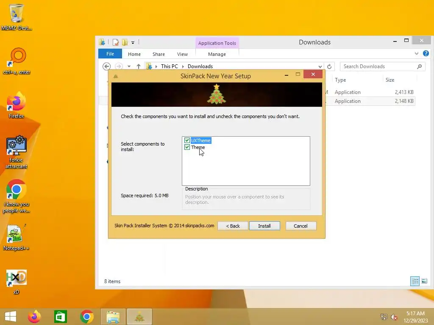Screen dimensions: 434x325
Task: Select the 'forkie attractant' desktop icon
Action: coord(17,152)
